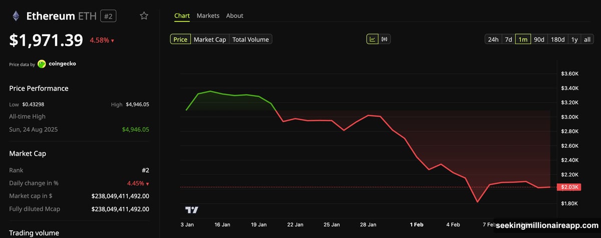The width and height of the screenshot is (601, 238).
Task: Click the coingecko price data link
Action: coord(62,64)
